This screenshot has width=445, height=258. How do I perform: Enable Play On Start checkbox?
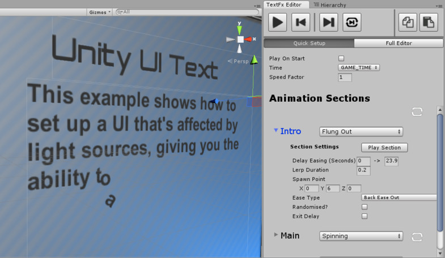pos(341,58)
